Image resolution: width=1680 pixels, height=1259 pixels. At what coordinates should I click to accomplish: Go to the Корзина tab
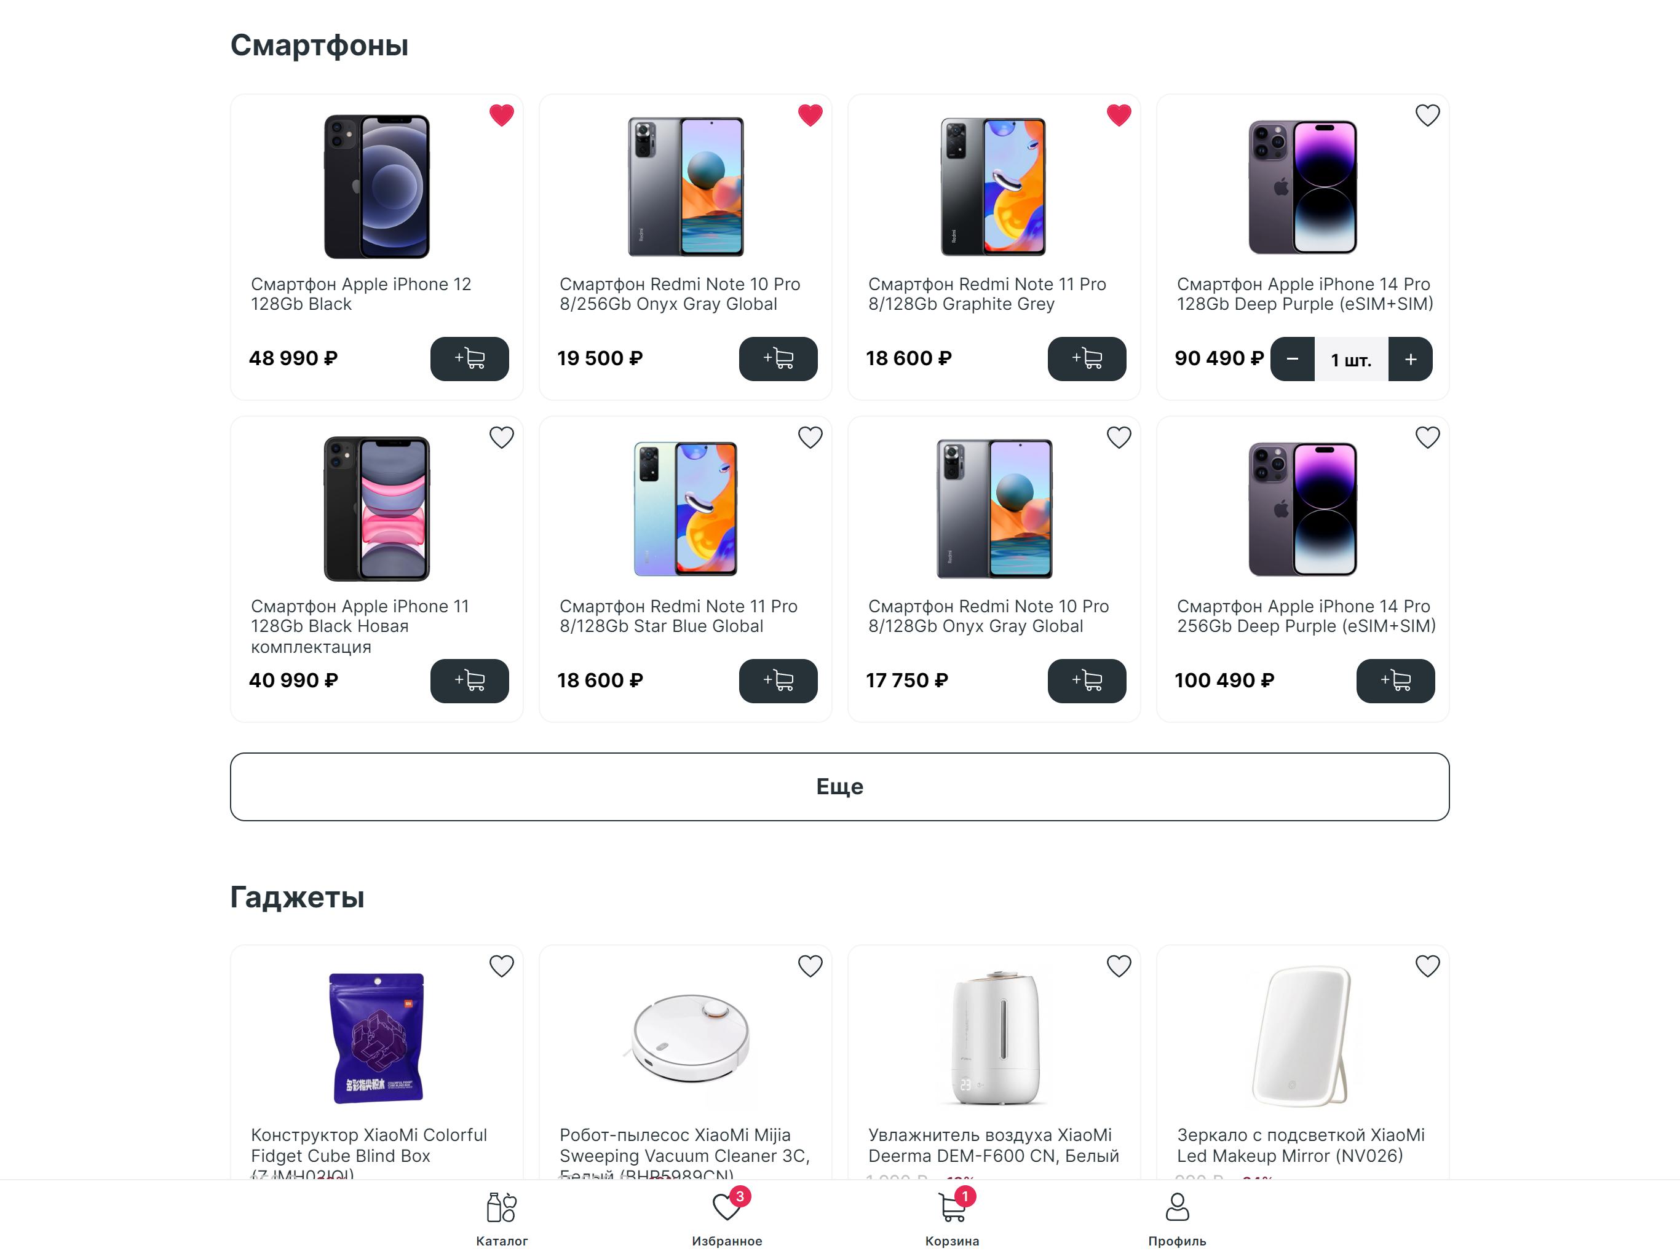[x=952, y=1220]
